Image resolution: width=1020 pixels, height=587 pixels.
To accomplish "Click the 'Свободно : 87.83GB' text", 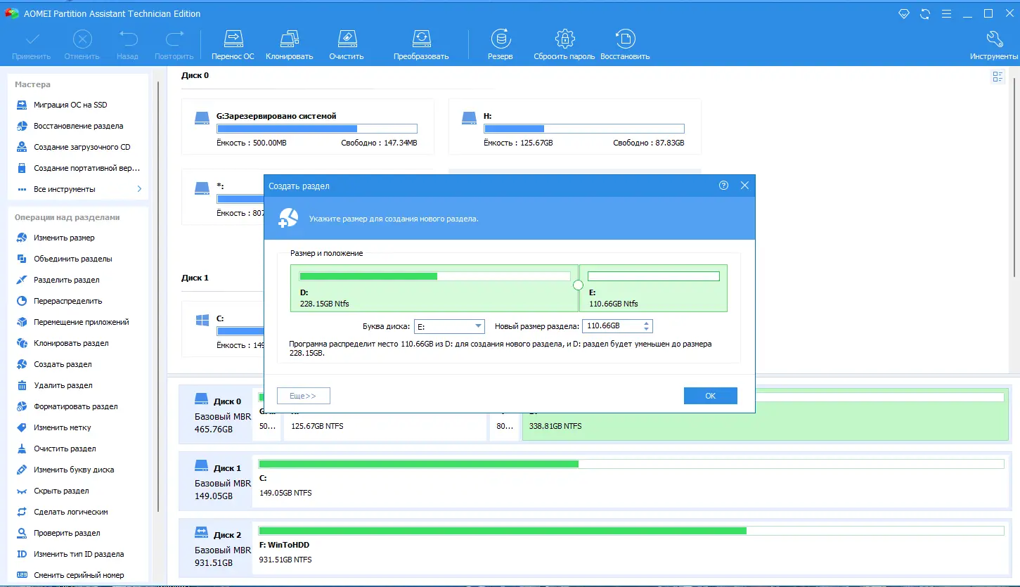I will (x=648, y=143).
